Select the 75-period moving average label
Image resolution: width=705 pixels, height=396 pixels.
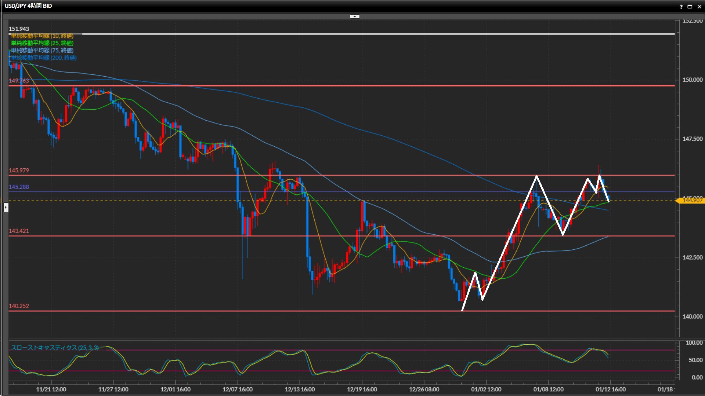pos(42,51)
